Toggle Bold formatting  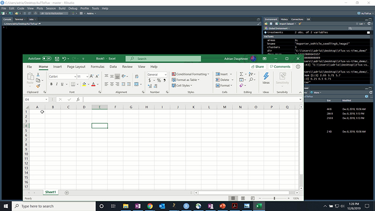[x=51, y=84]
